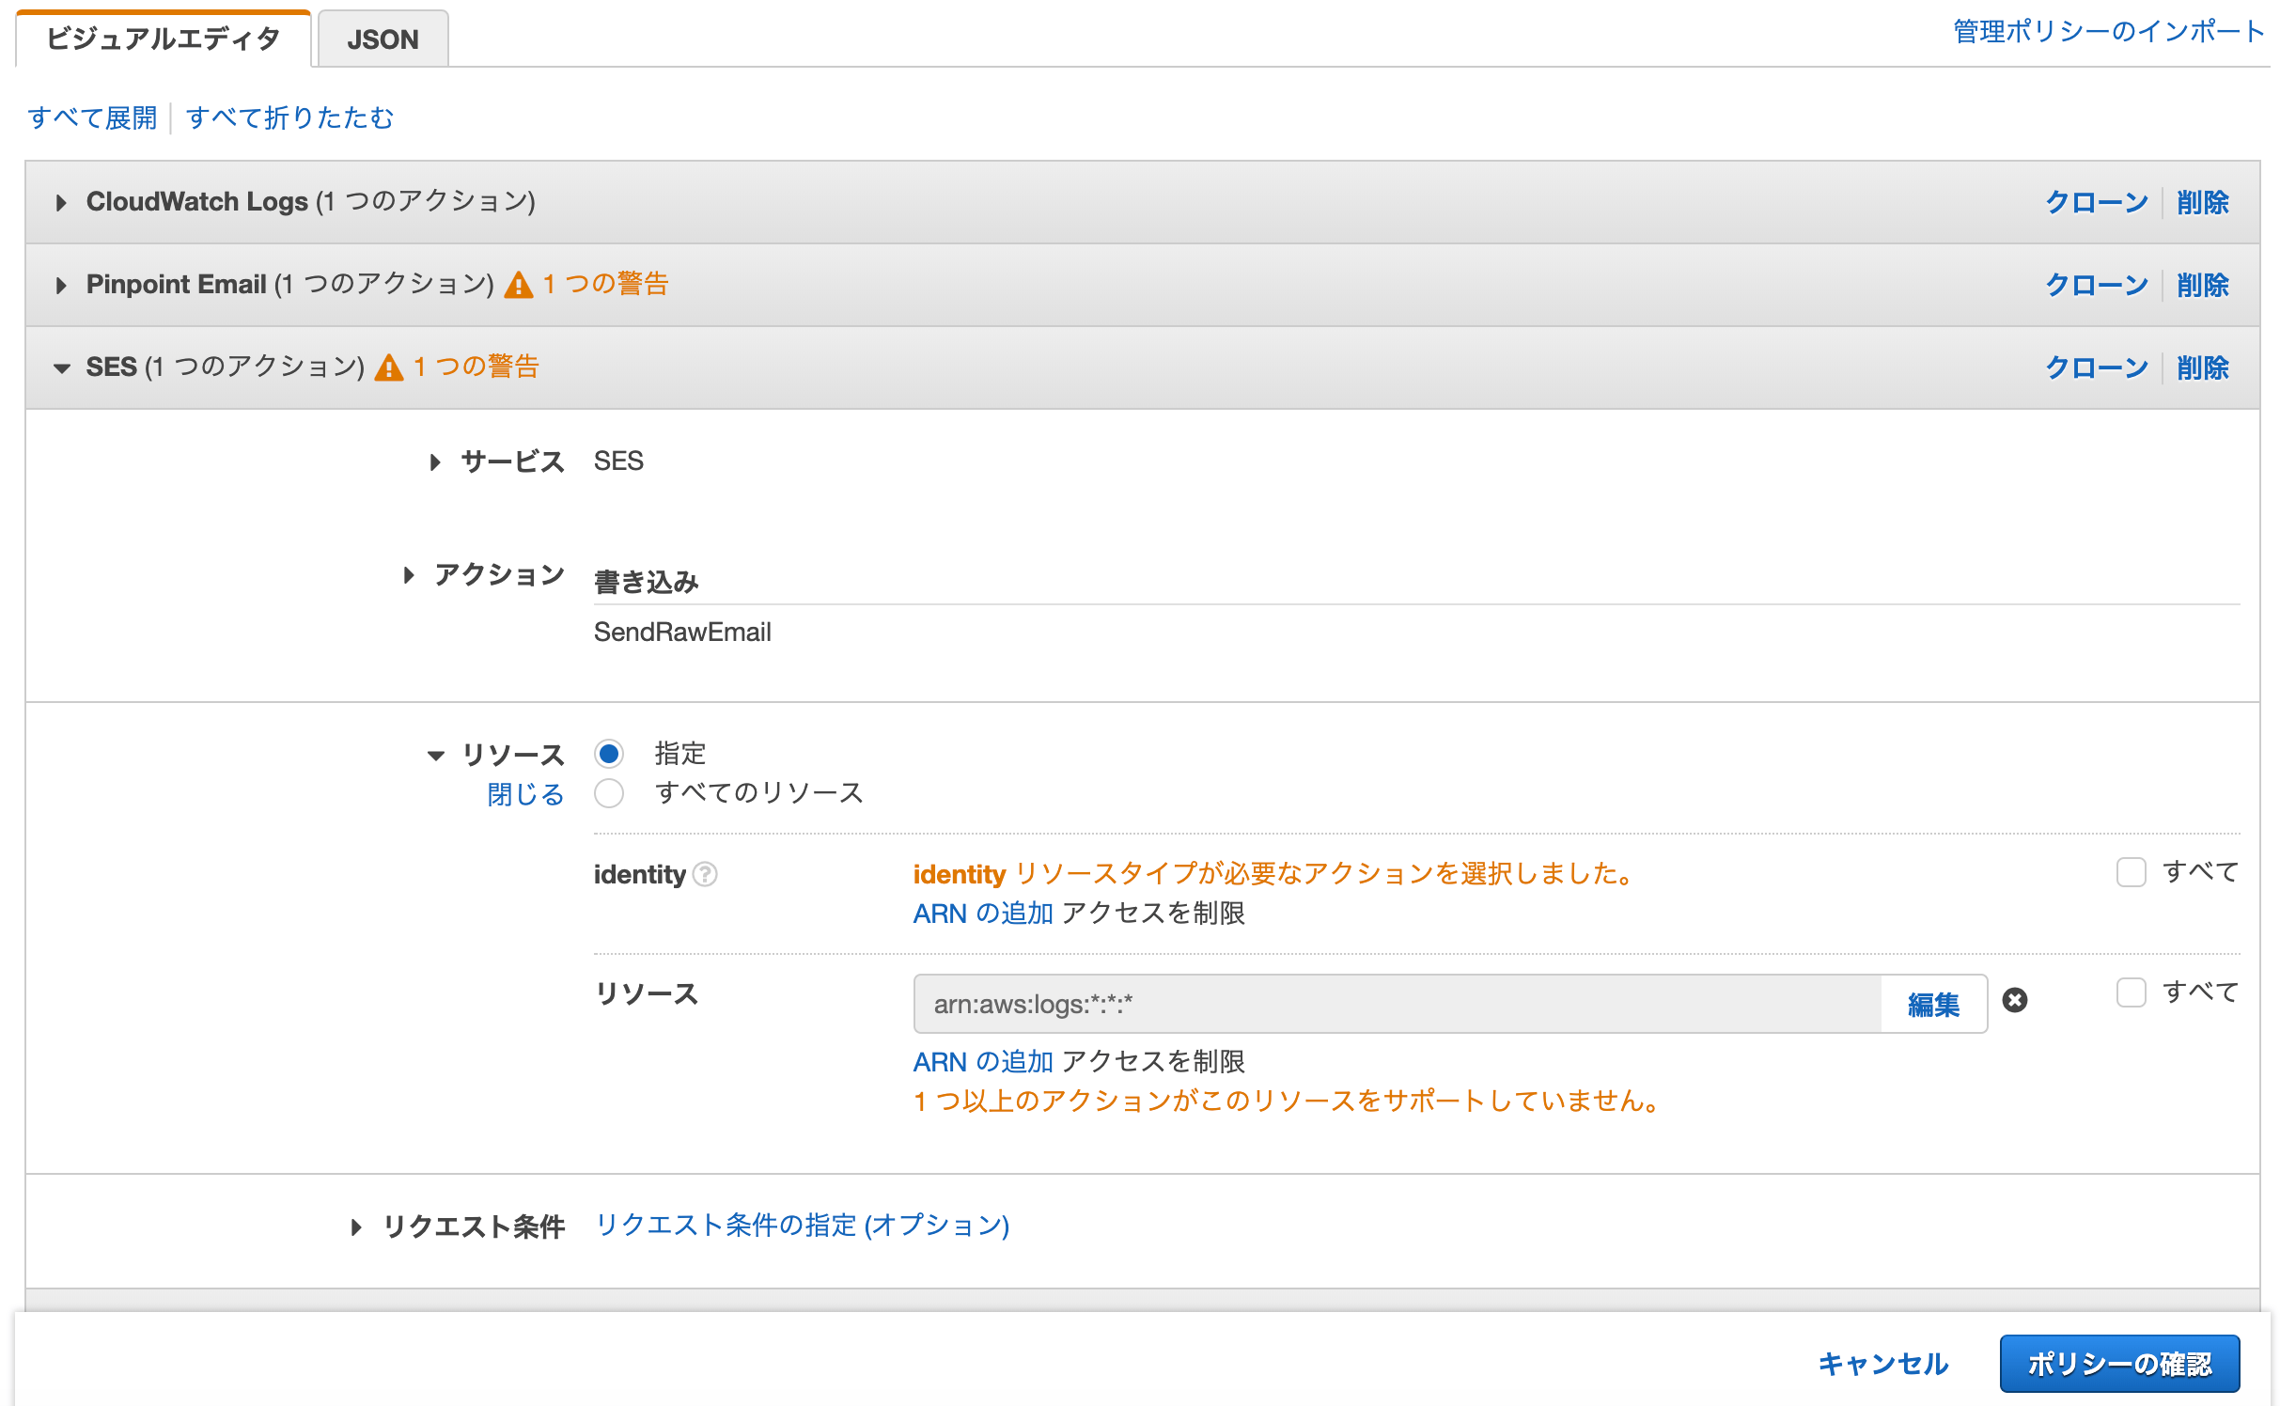Select the 指定 radio button
Viewport: 2280px width, 1406px height.
coord(609,754)
